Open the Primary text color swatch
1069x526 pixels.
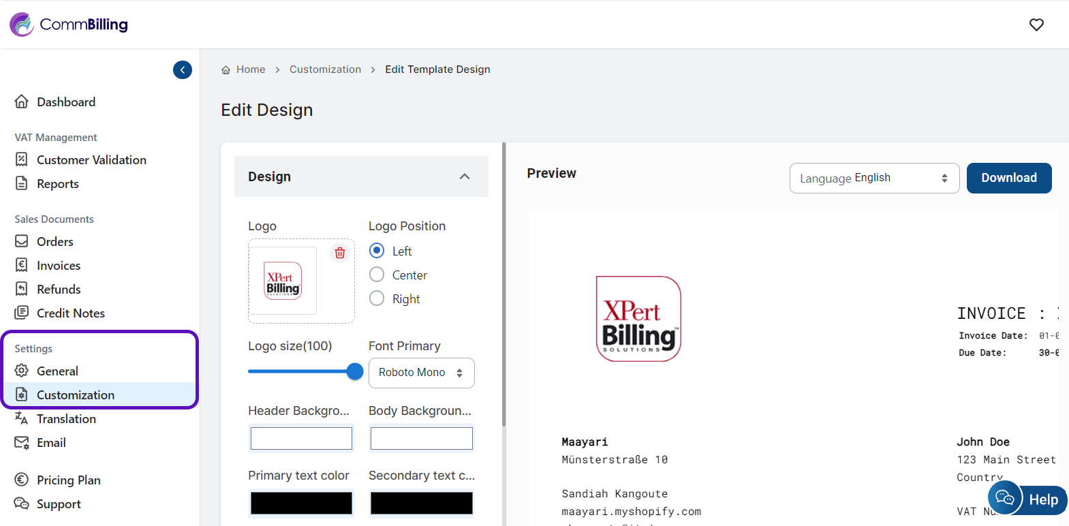(x=301, y=503)
